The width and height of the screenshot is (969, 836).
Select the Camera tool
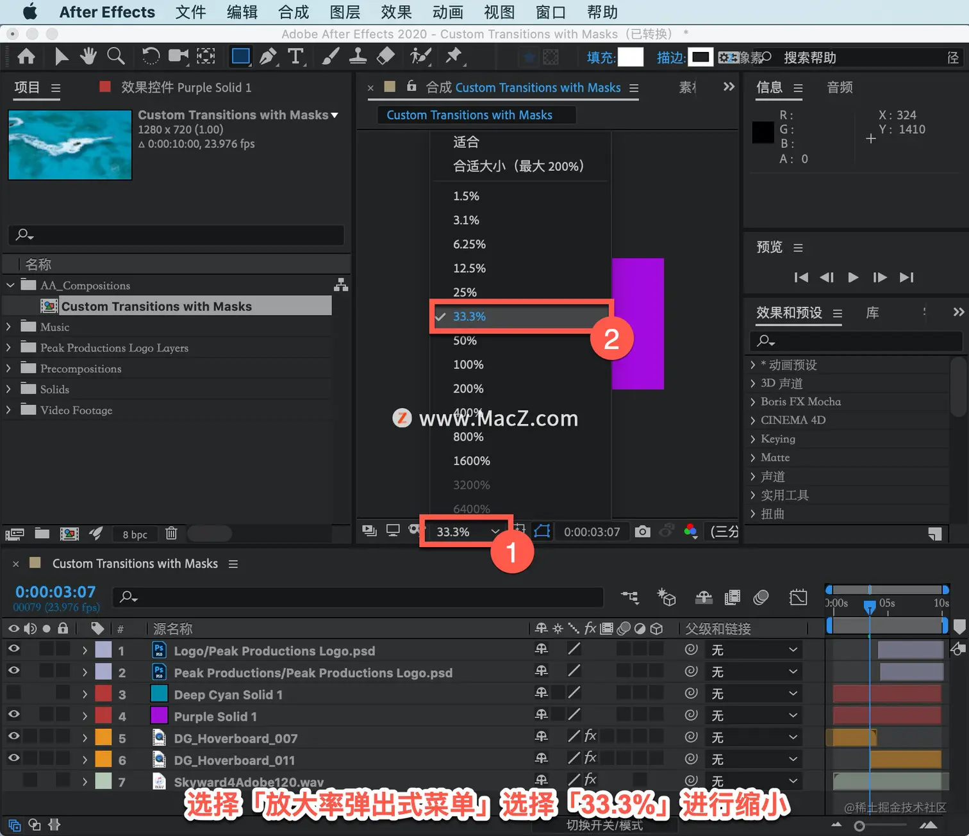pos(178,57)
